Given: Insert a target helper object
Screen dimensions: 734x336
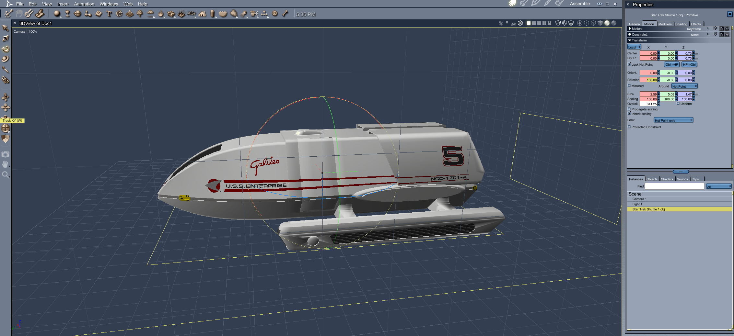Looking at the screenshot, I should pyautogui.click(x=275, y=14).
